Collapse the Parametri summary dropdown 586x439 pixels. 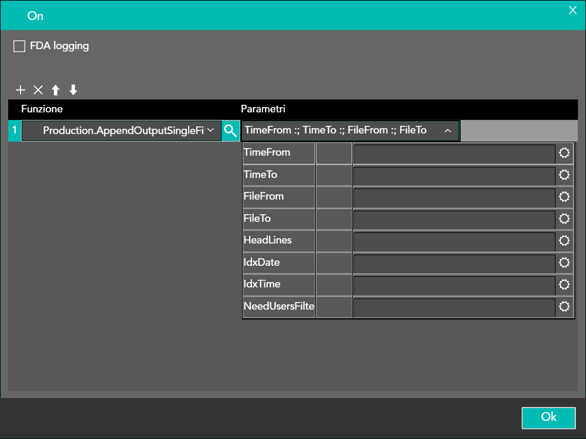tap(448, 131)
